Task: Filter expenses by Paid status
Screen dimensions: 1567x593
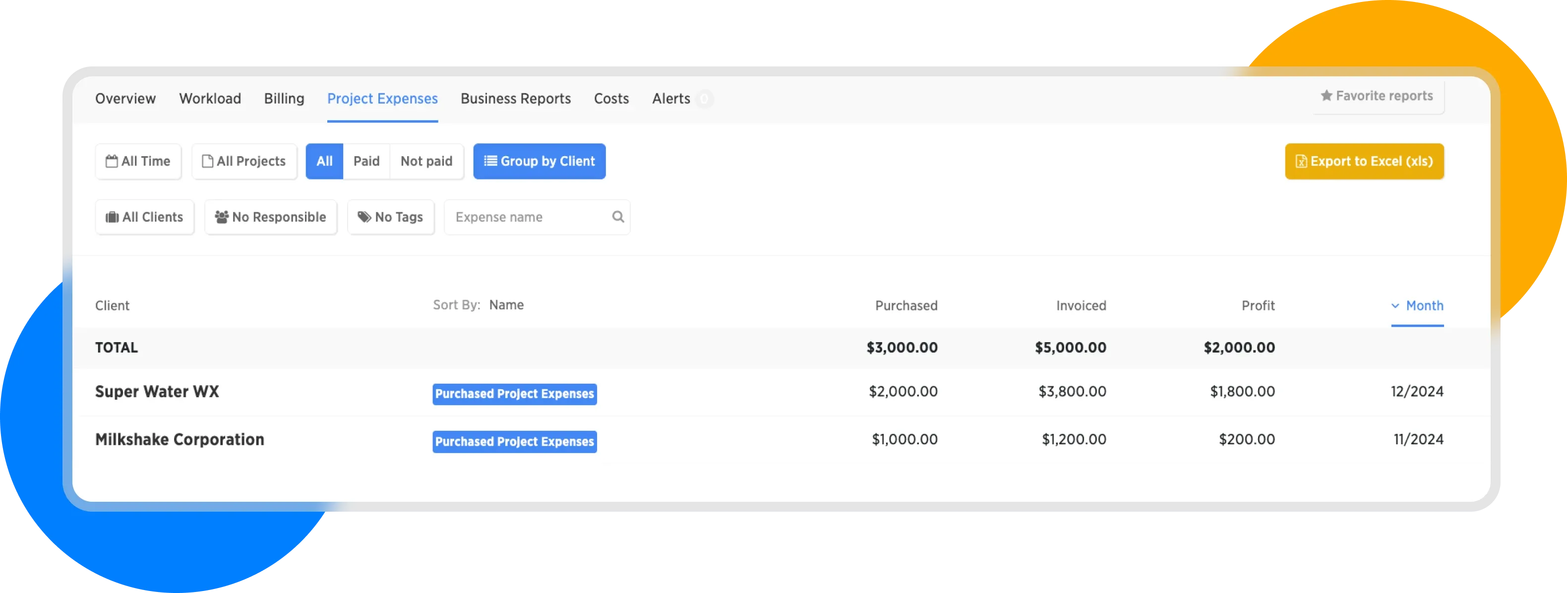Action: (x=366, y=161)
